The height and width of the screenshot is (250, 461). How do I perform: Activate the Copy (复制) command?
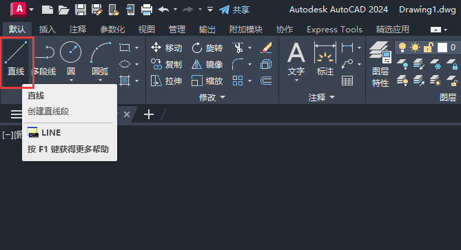[x=166, y=64]
